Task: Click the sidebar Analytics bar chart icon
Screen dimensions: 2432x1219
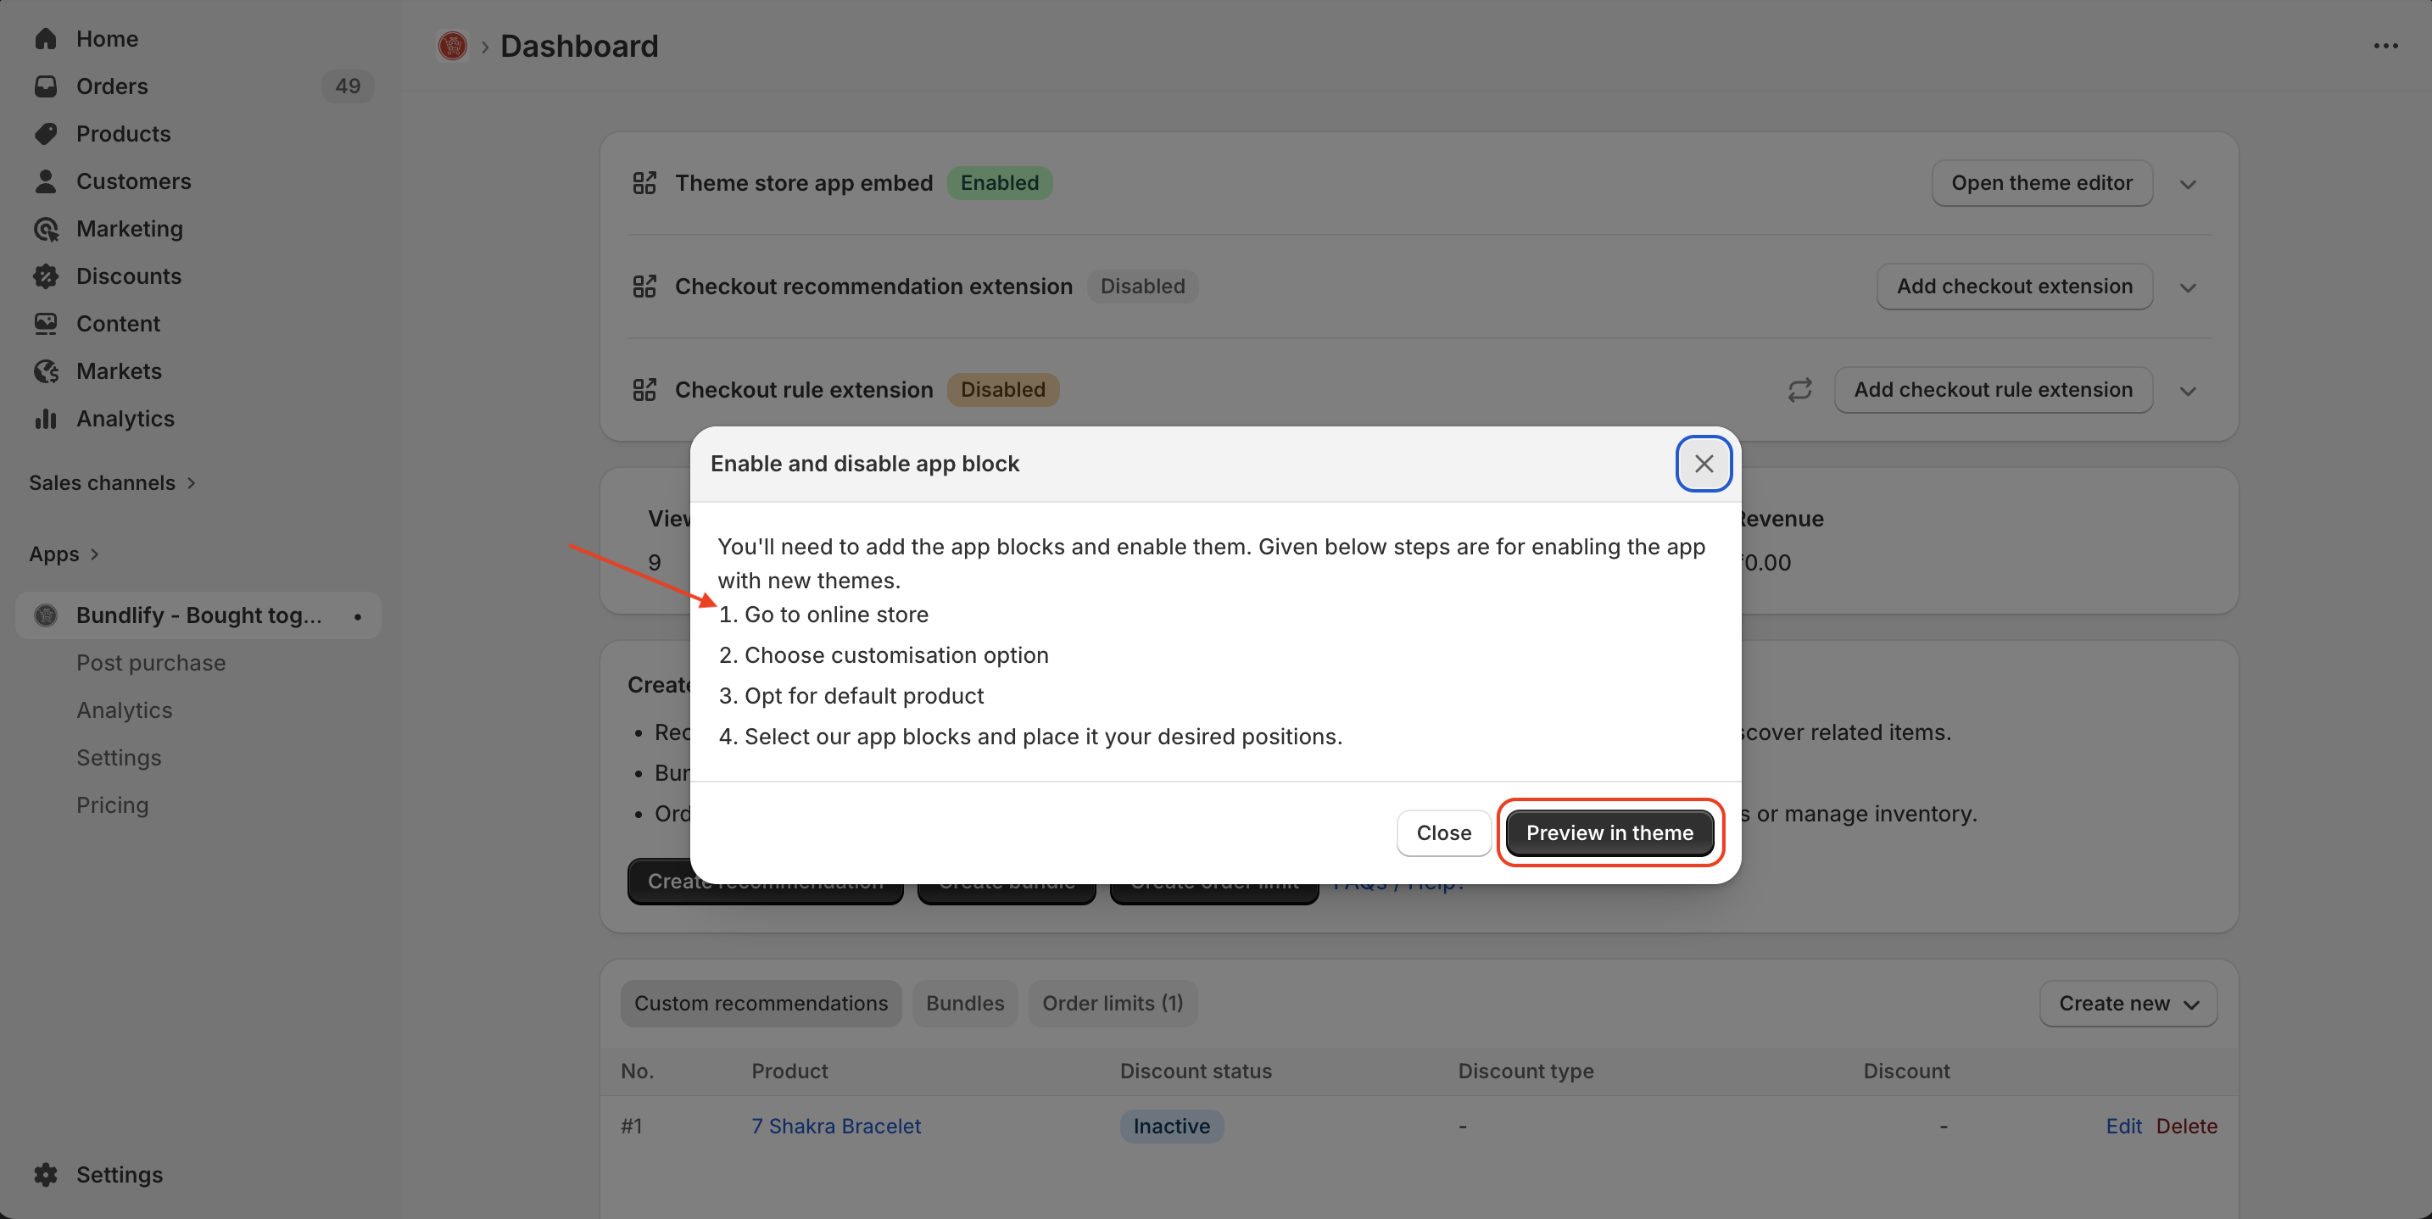Action: (45, 418)
